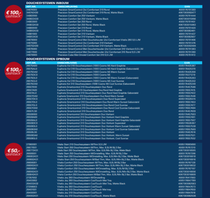Select 'Precision SmartControl (3x) Comfortset 310 Vierkant, Matte Black'
This screenshot has width=210, height=198.
tap(92, 46)
